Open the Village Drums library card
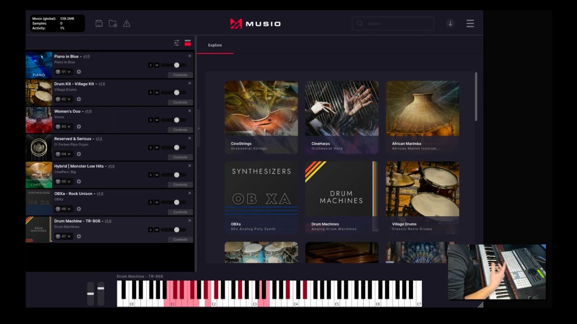This screenshot has width=577, height=324. pos(422,198)
